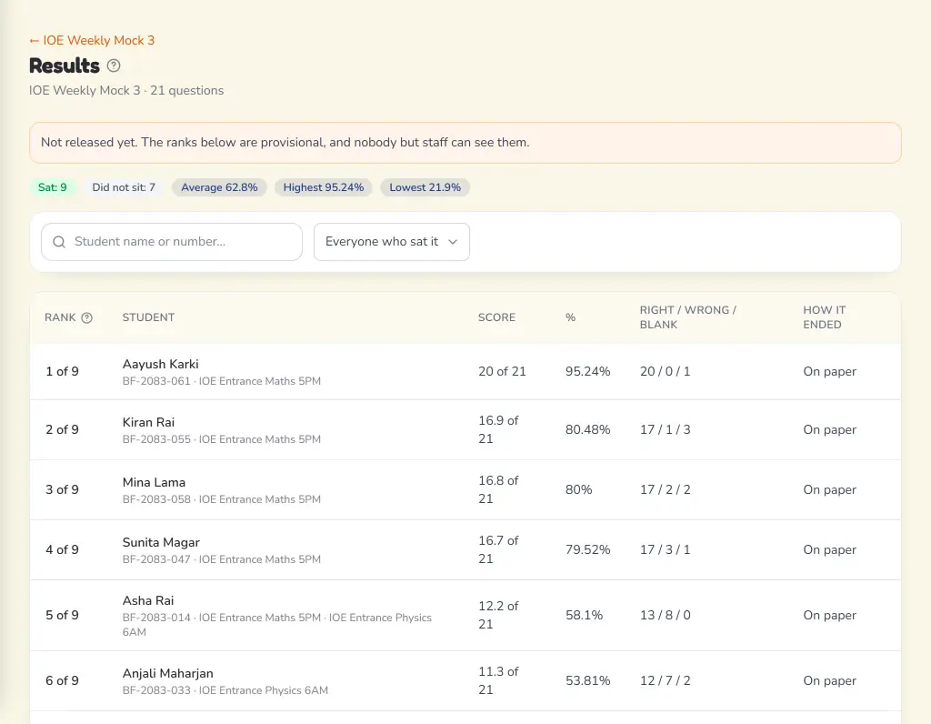931x724 pixels.
Task: Click the tally '13 / 8 / 0'
Action: [x=665, y=615]
